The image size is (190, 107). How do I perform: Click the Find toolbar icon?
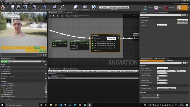(x=55, y=7)
